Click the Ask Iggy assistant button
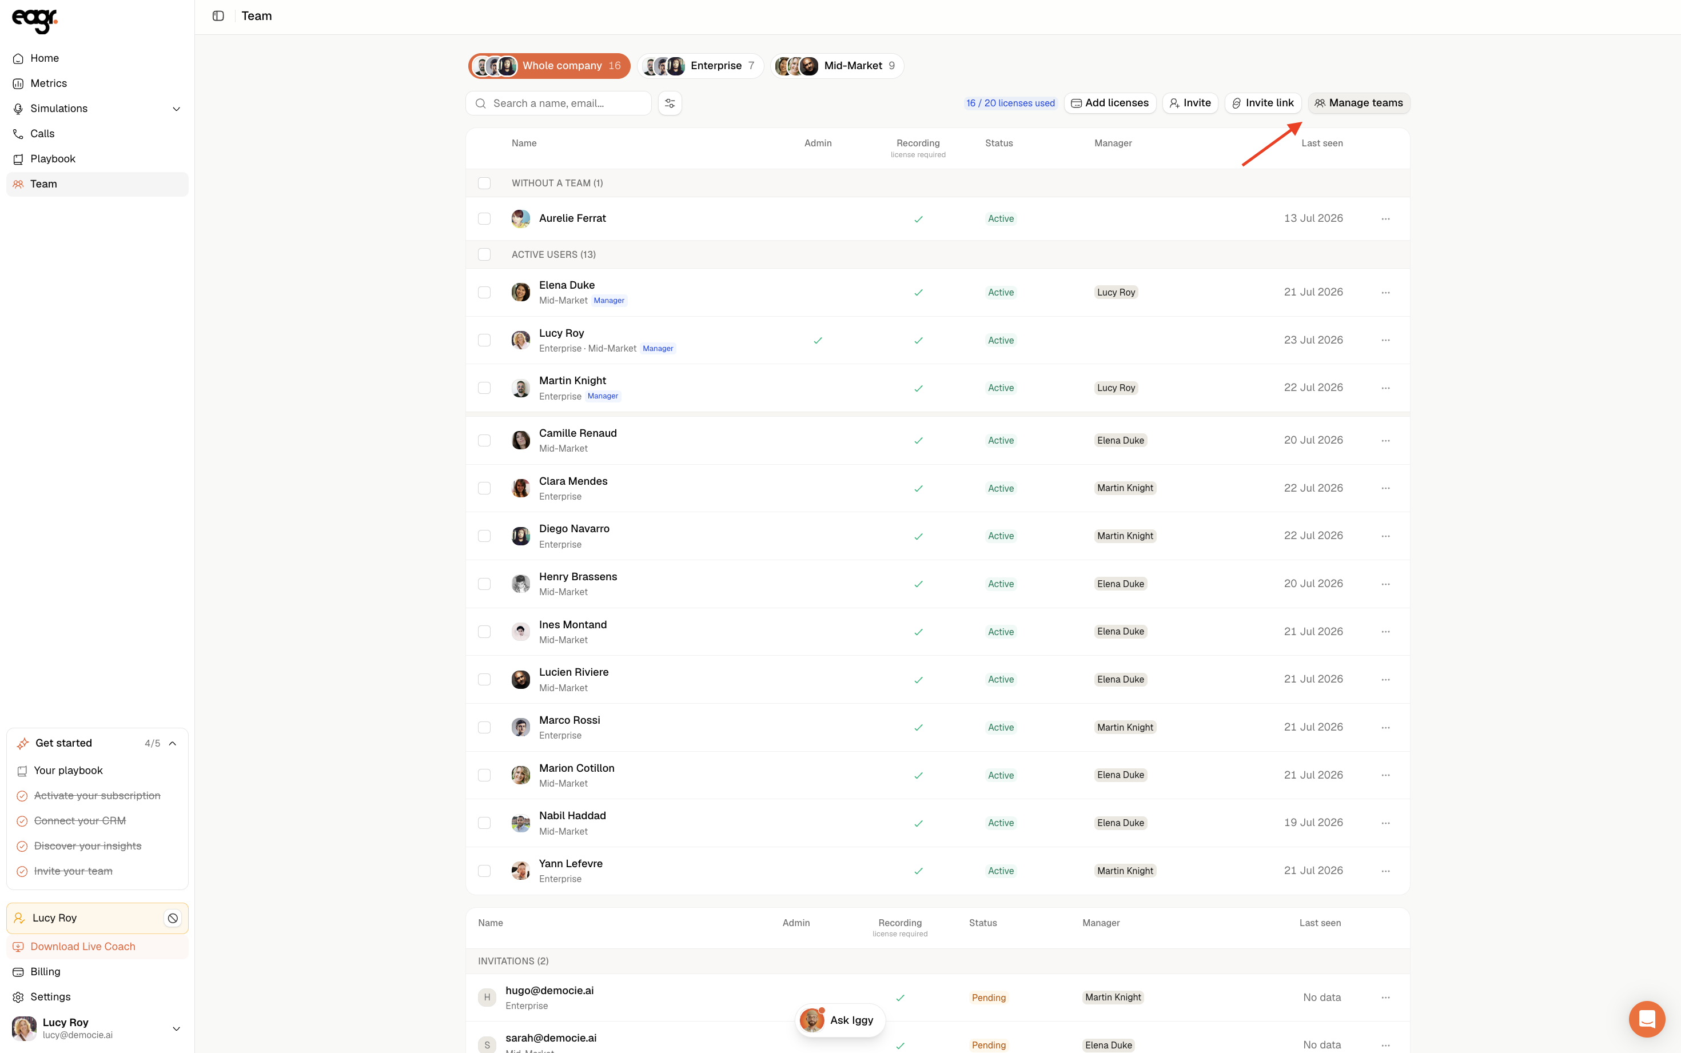Screen dimensions: 1681x1053 (x=840, y=1020)
